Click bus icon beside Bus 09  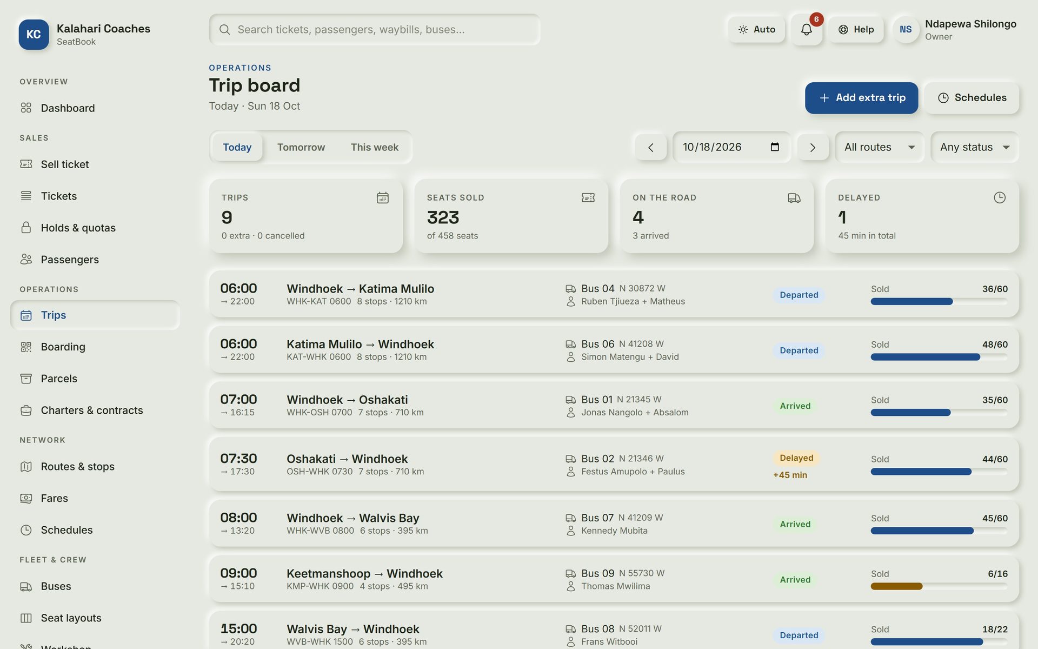pos(570,573)
